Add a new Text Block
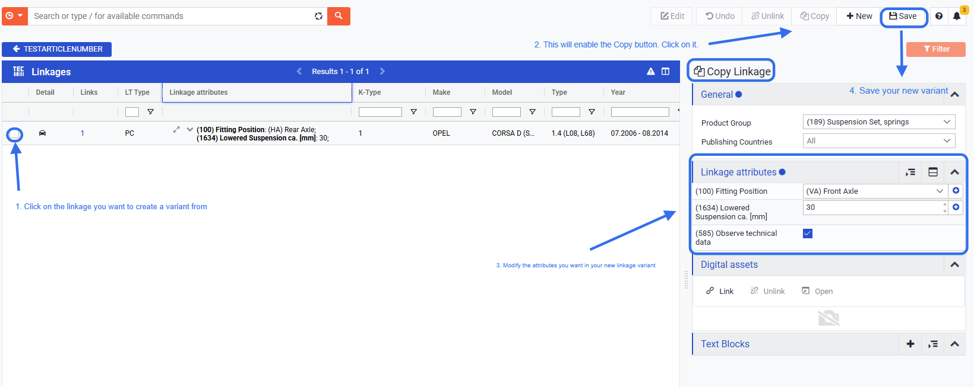Screen dimensions: 974x387 pyautogui.click(x=910, y=344)
